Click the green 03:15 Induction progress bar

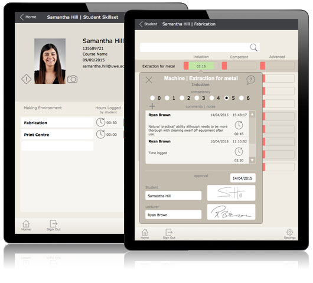pos(201,66)
